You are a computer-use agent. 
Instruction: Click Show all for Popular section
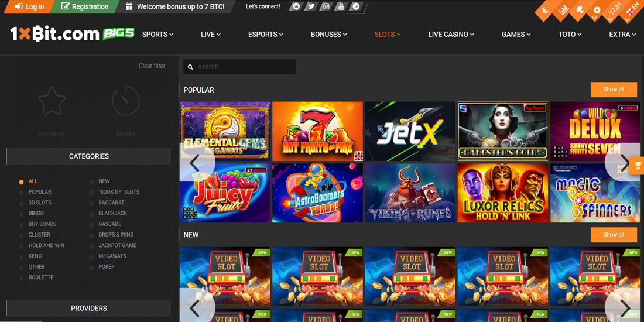pyautogui.click(x=614, y=90)
